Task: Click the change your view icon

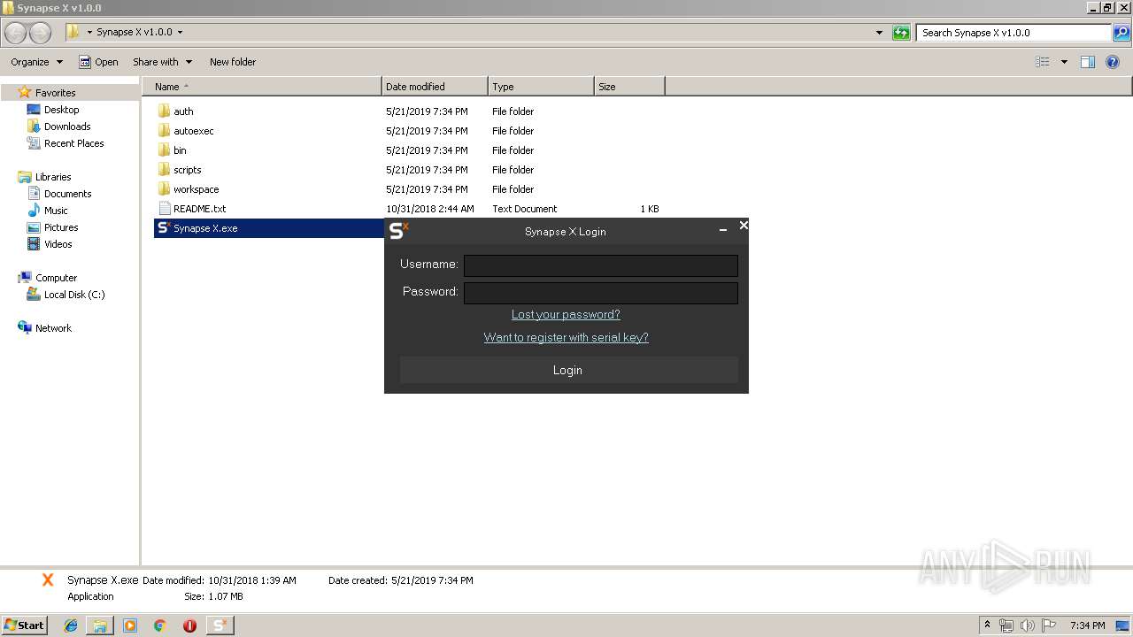Action: pos(1043,62)
